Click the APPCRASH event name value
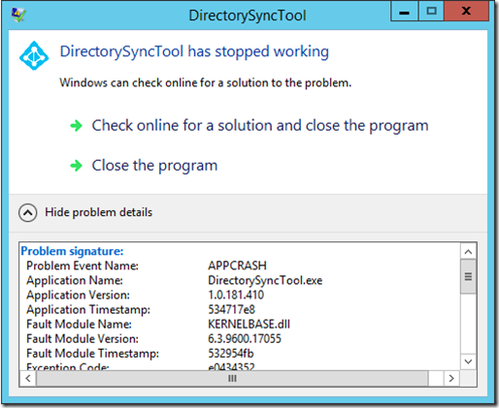The width and height of the screenshot is (499, 408). click(237, 266)
